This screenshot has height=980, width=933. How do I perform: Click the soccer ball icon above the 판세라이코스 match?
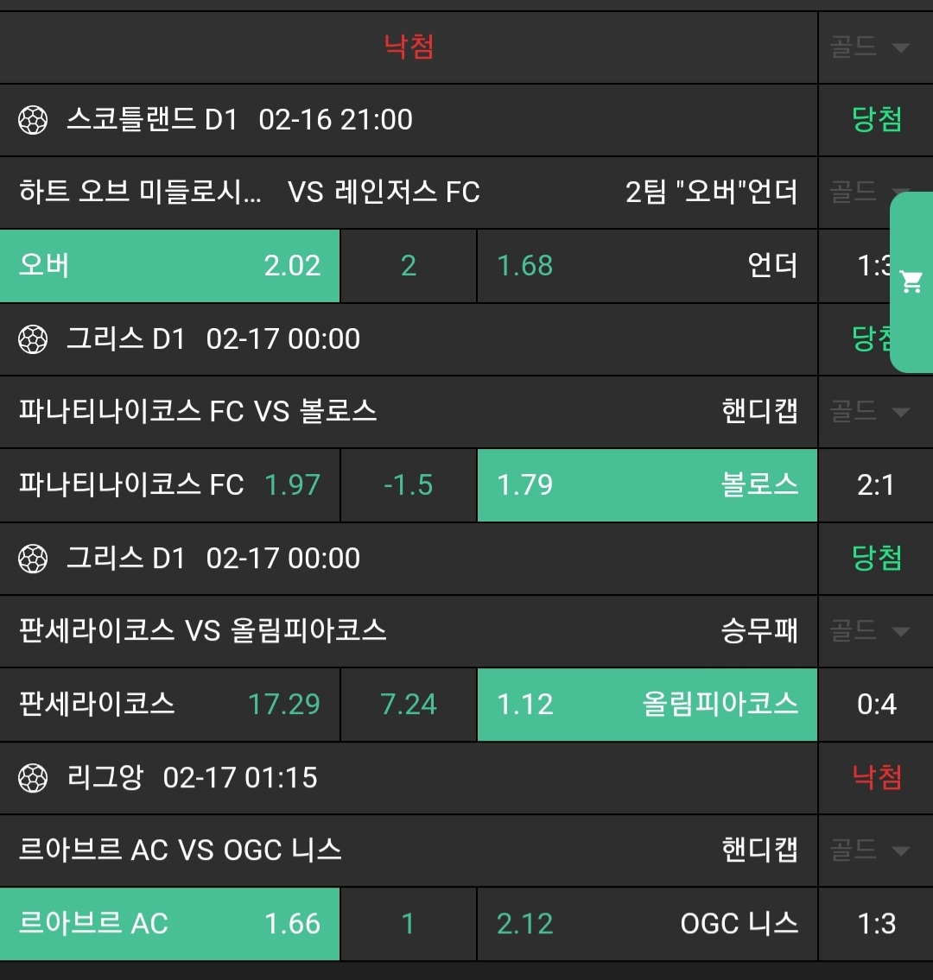click(33, 559)
